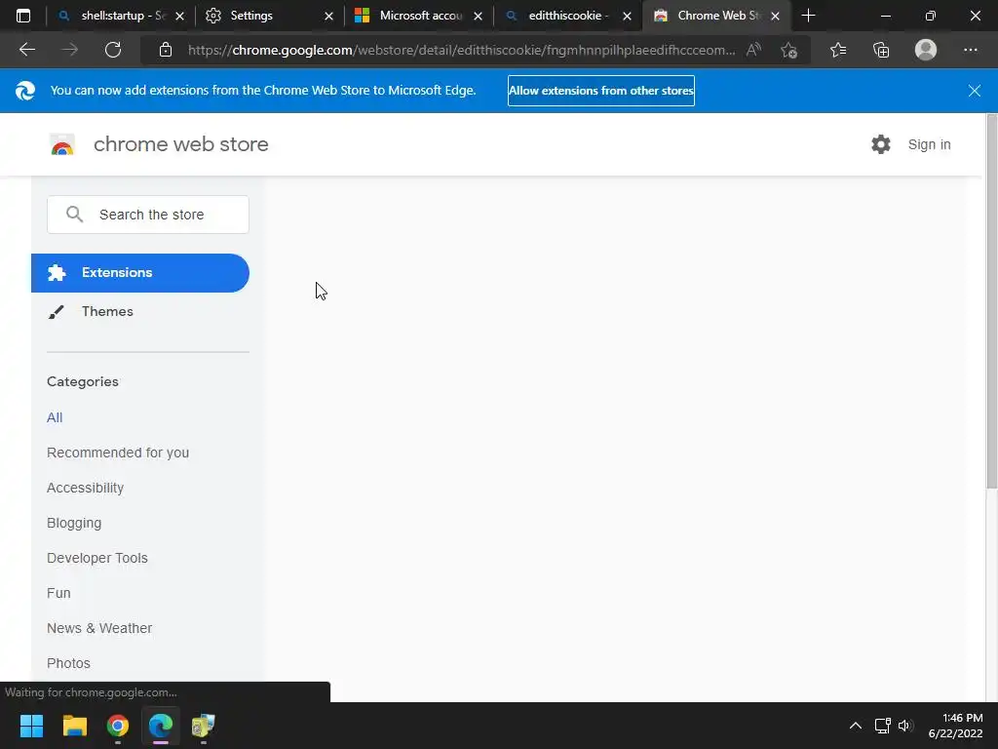Open the web store settings gear
Viewport: 998px width, 749px height.
click(x=881, y=144)
